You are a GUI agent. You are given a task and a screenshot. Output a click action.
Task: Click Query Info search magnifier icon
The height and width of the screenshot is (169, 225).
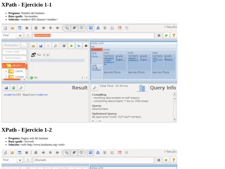pos(95,88)
